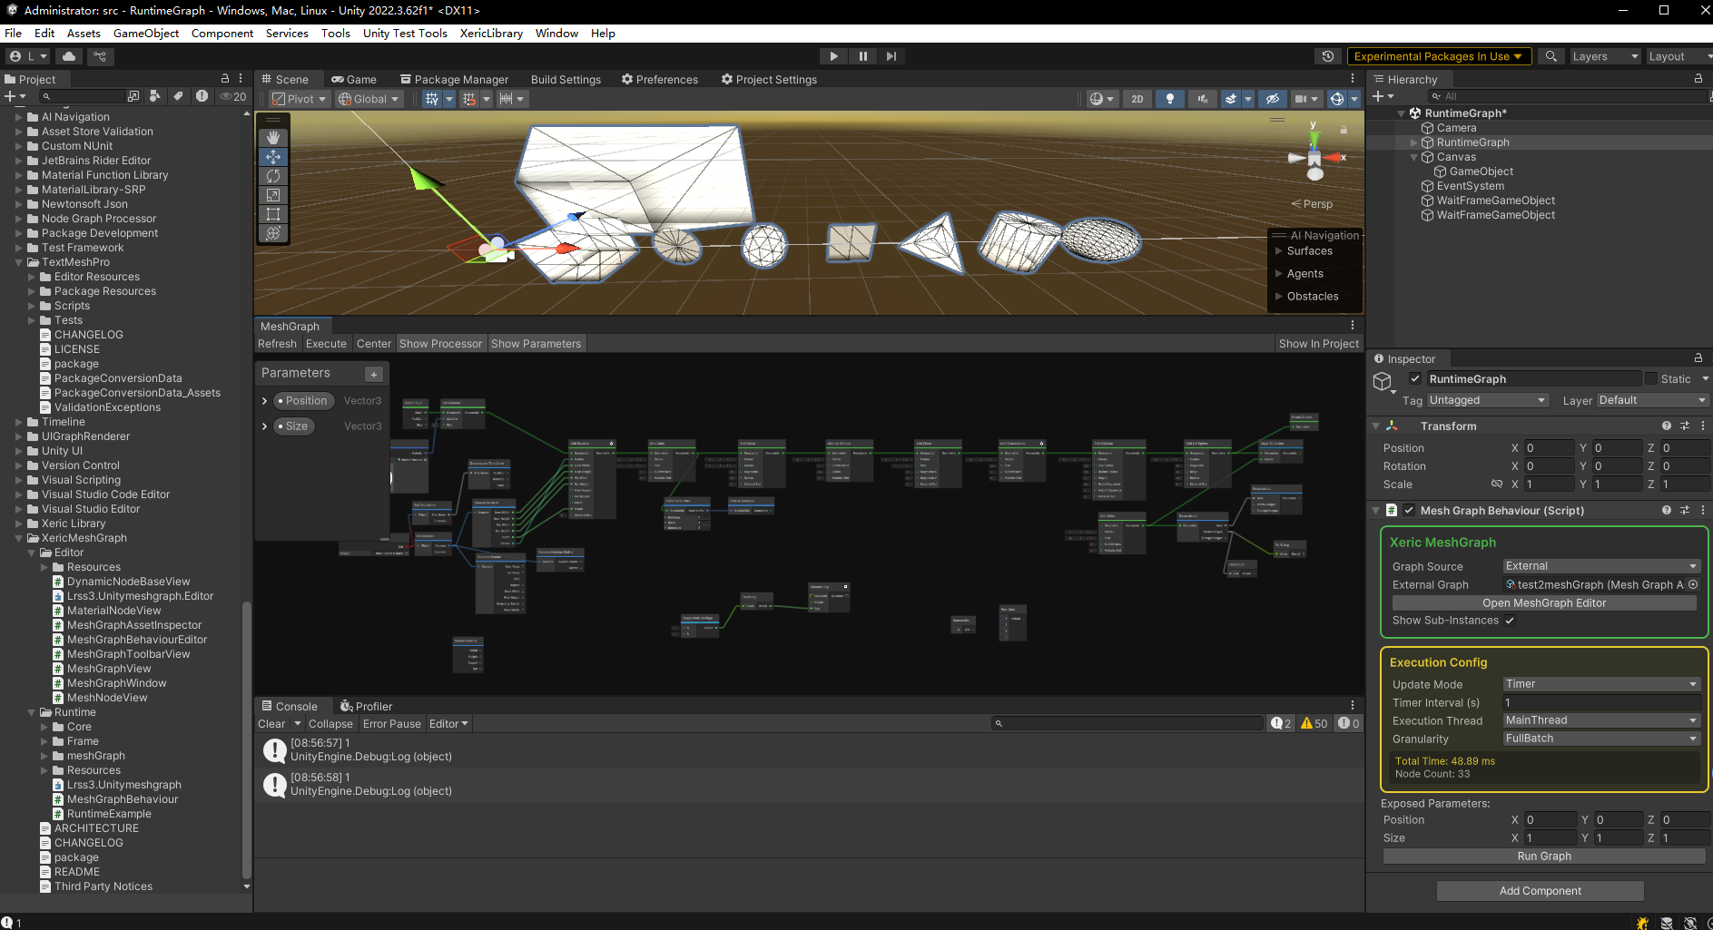Expand the Surfaces section in AI Navigation overlay
The width and height of the screenshot is (1713, 930).
coord(1279,251)
